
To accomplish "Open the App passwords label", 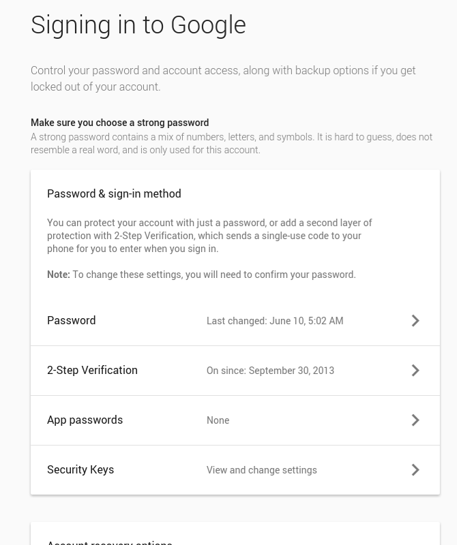I will click(85, 420).
